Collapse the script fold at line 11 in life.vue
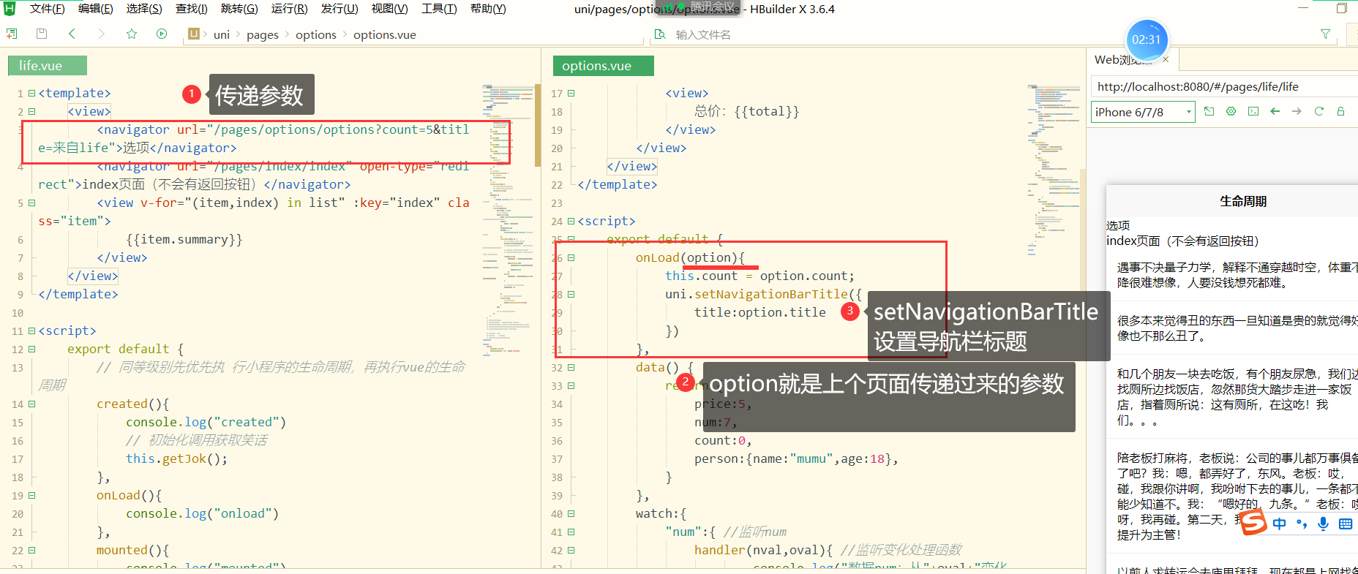Viewport: 1358px width, 574px height. (x=31, y=331)
